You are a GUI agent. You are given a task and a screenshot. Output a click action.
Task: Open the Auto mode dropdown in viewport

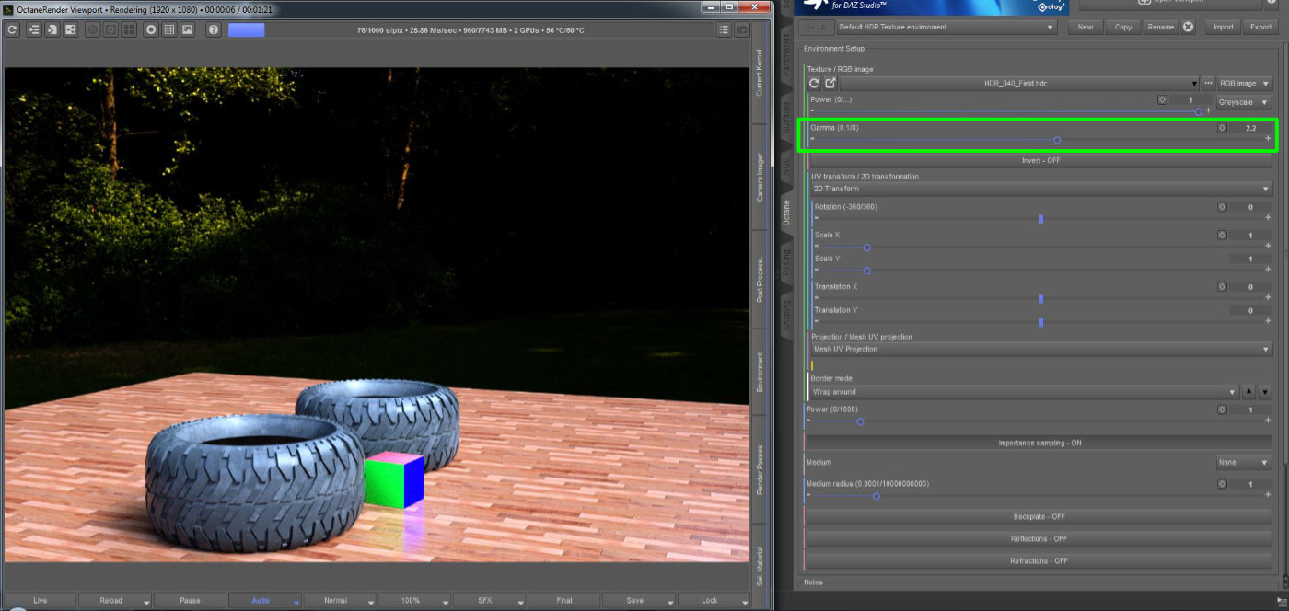click(x=266, y=600)
